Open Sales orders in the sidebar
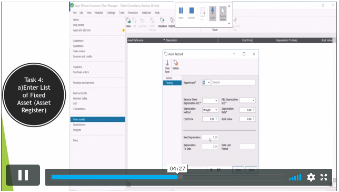 tap(79, 51)
